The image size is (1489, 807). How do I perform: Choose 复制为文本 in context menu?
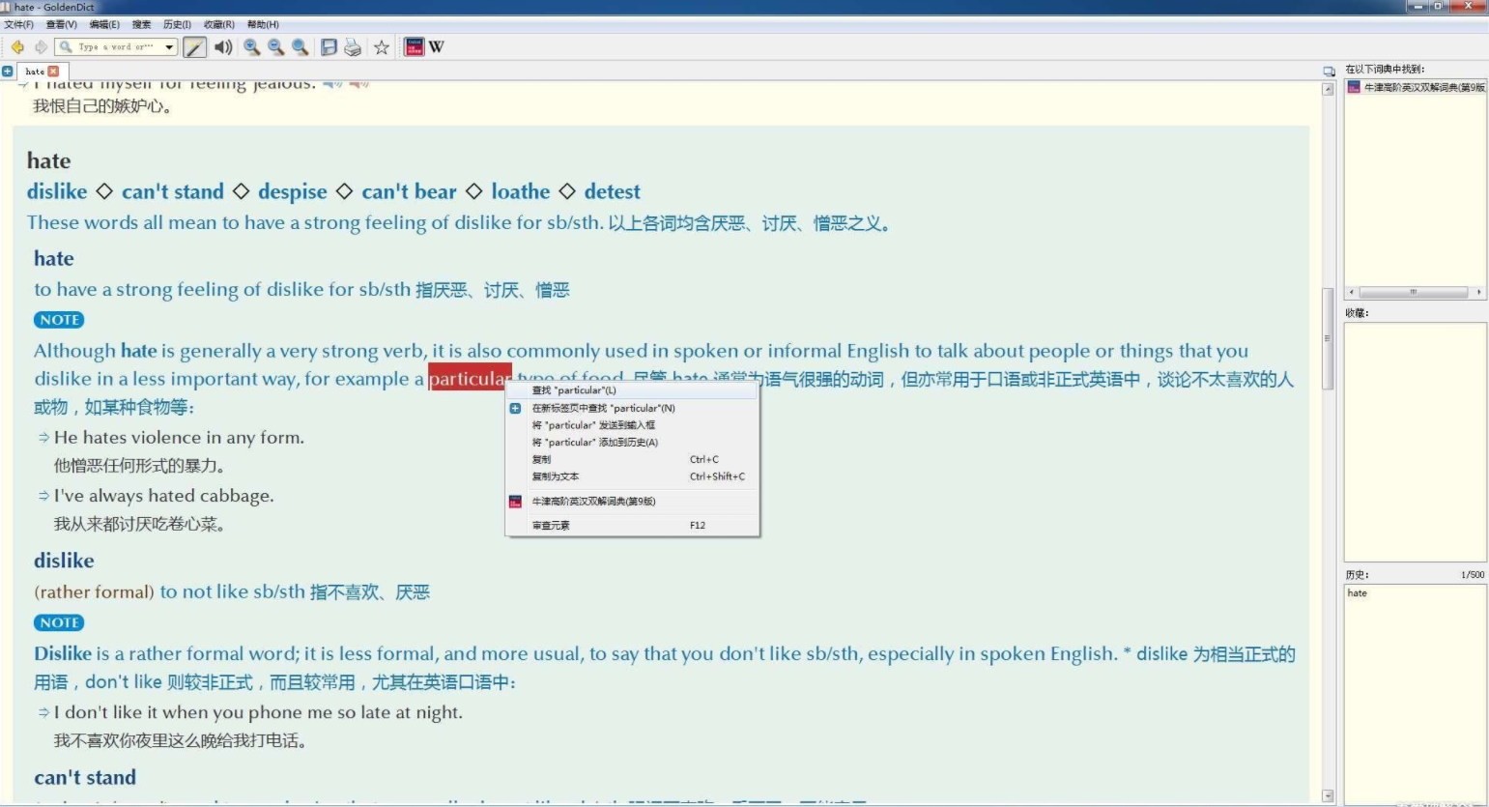point(632,476)
